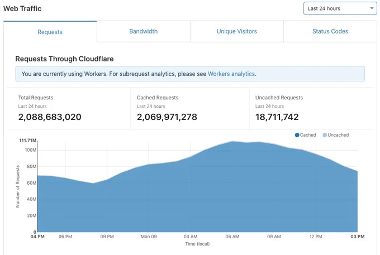
Task: Select the Cached Requests value 2,069,971,278
Action: click(167, 117)
